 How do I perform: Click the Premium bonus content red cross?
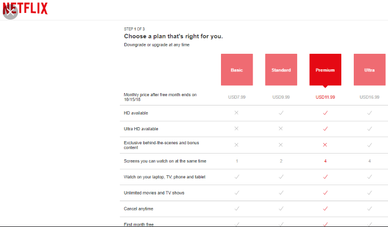click(x=325, y=145)
